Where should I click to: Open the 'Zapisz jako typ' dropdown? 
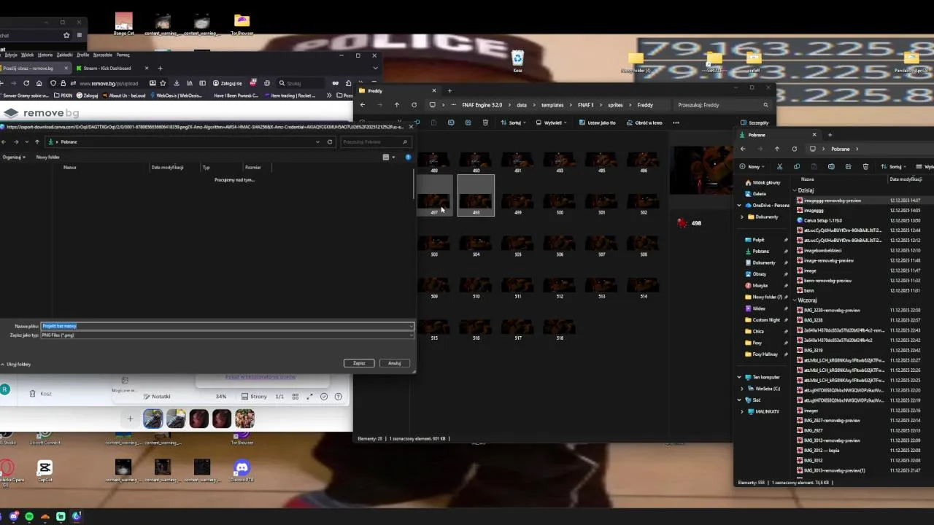click(x=228, y=335)
